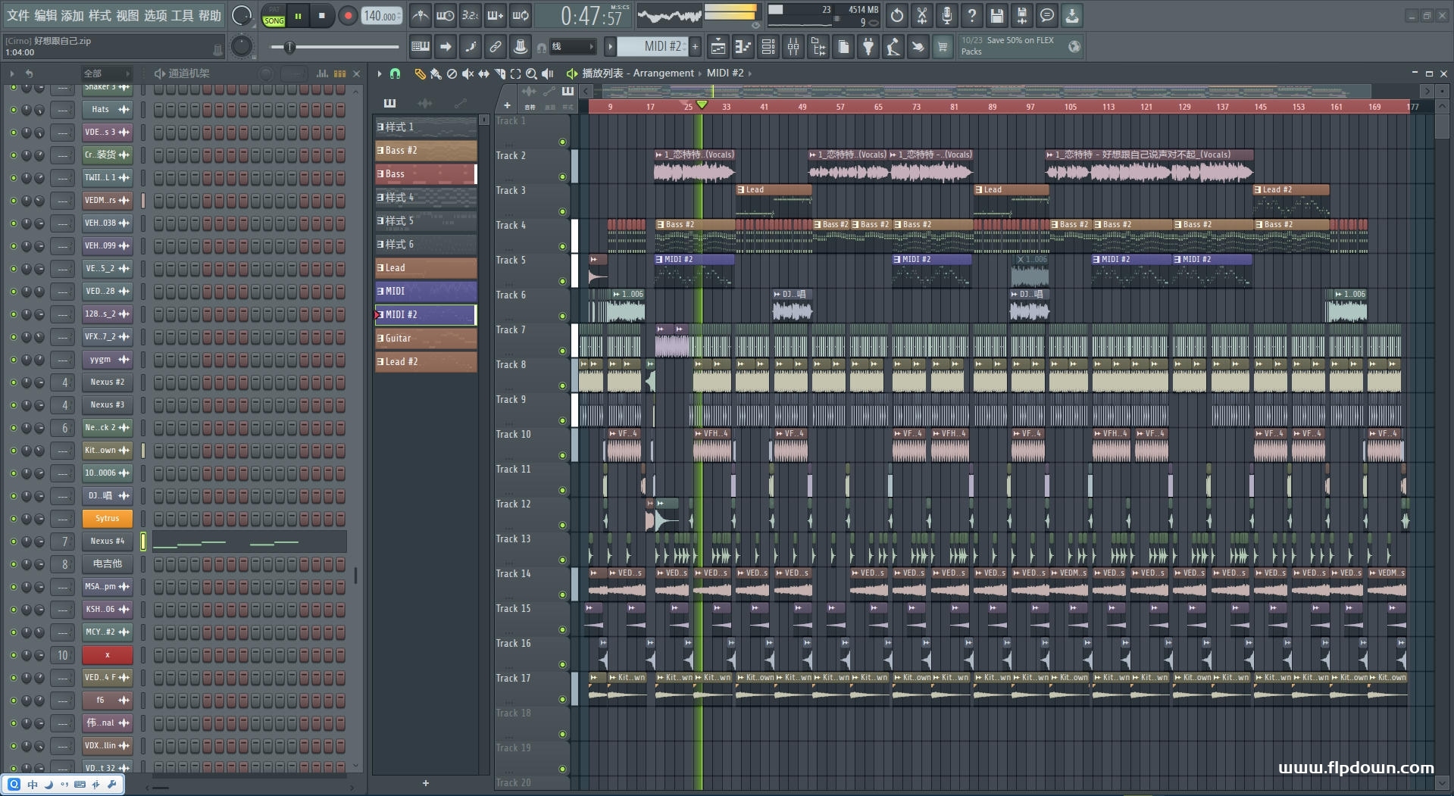Viewport: 1454px width, 796px height.
Task: Select the Guitar pattern in the picker
Action: point(426,338)
